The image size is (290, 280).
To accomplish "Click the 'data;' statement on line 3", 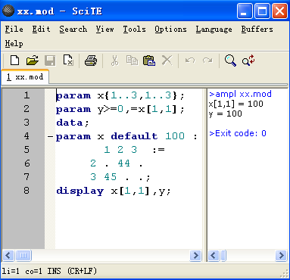I will [73, 123].
